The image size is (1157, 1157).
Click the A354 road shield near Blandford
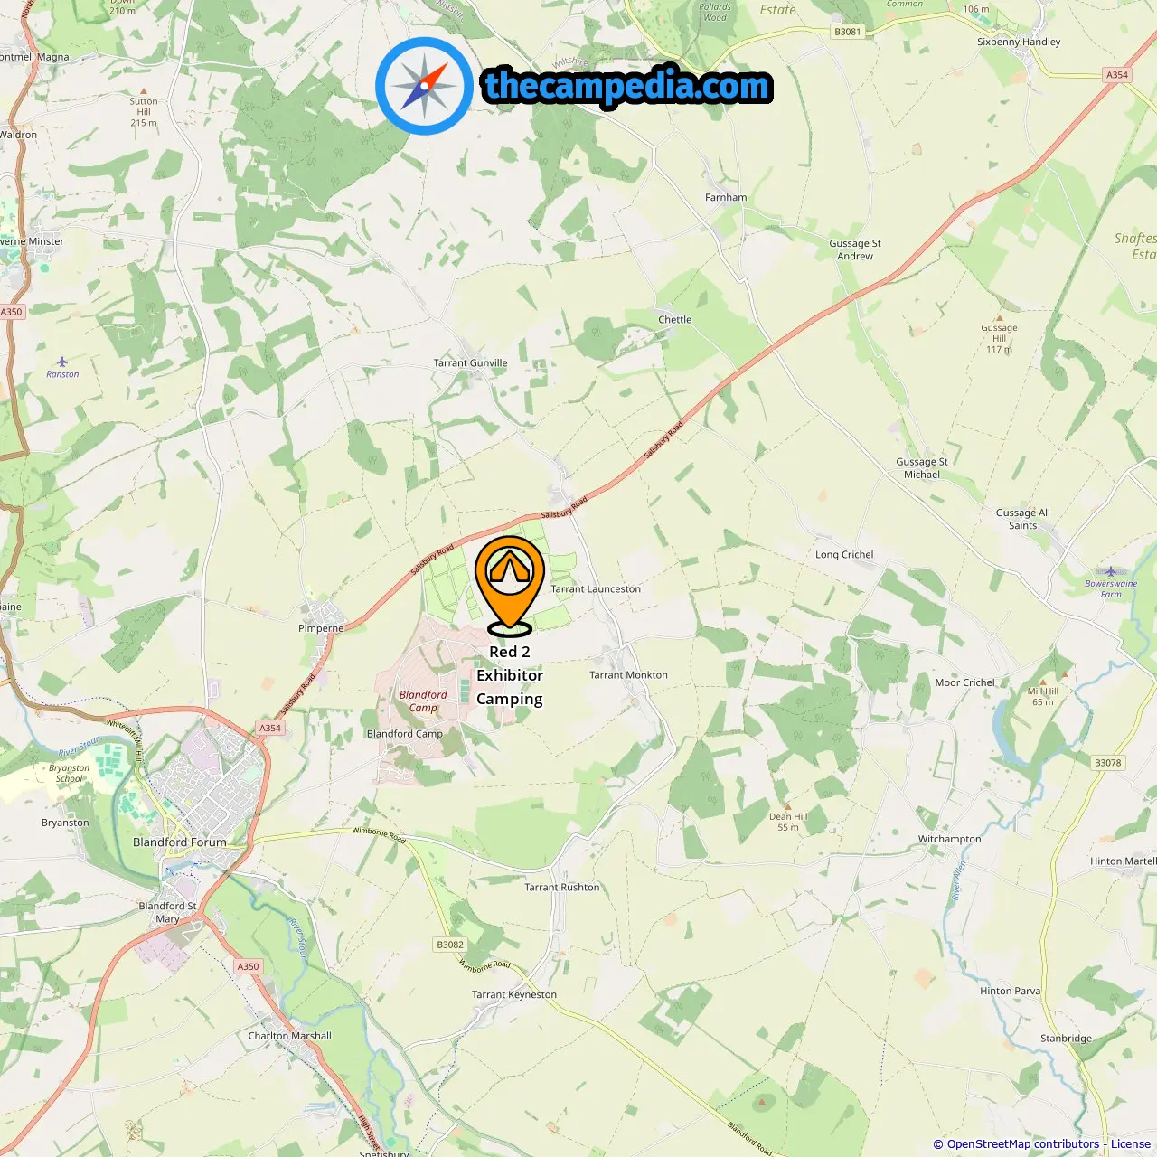270,728
